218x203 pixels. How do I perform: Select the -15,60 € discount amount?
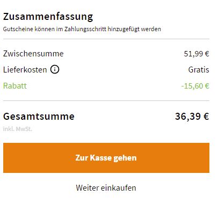click(195, 86)
